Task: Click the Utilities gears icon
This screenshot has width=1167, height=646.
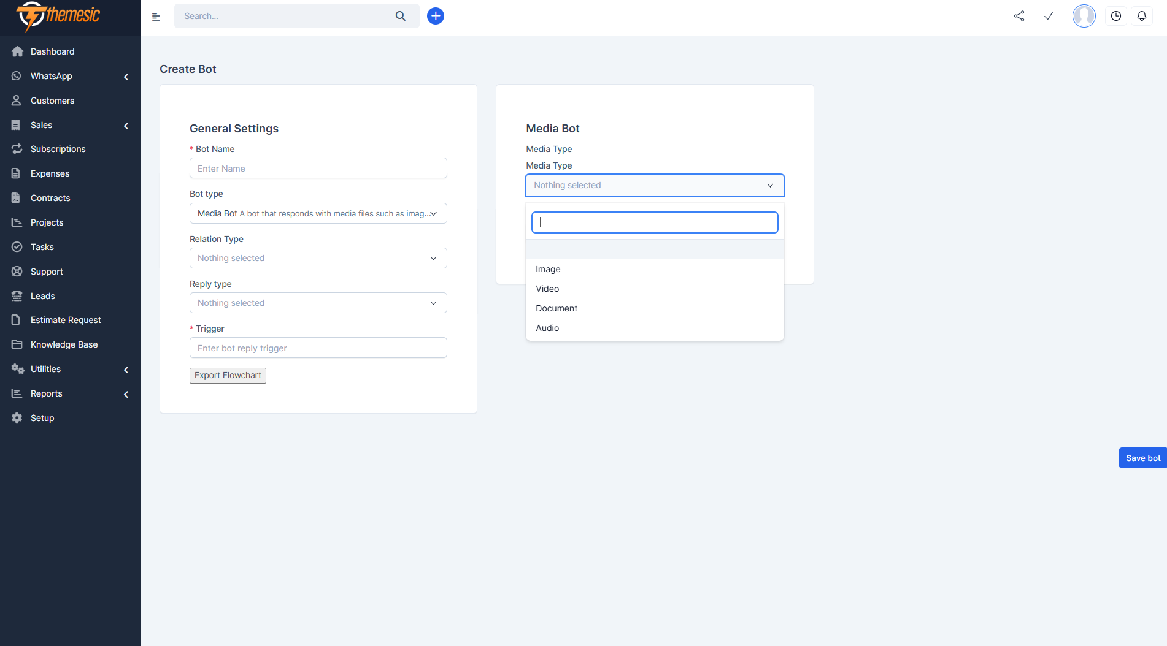Action: 18,369
